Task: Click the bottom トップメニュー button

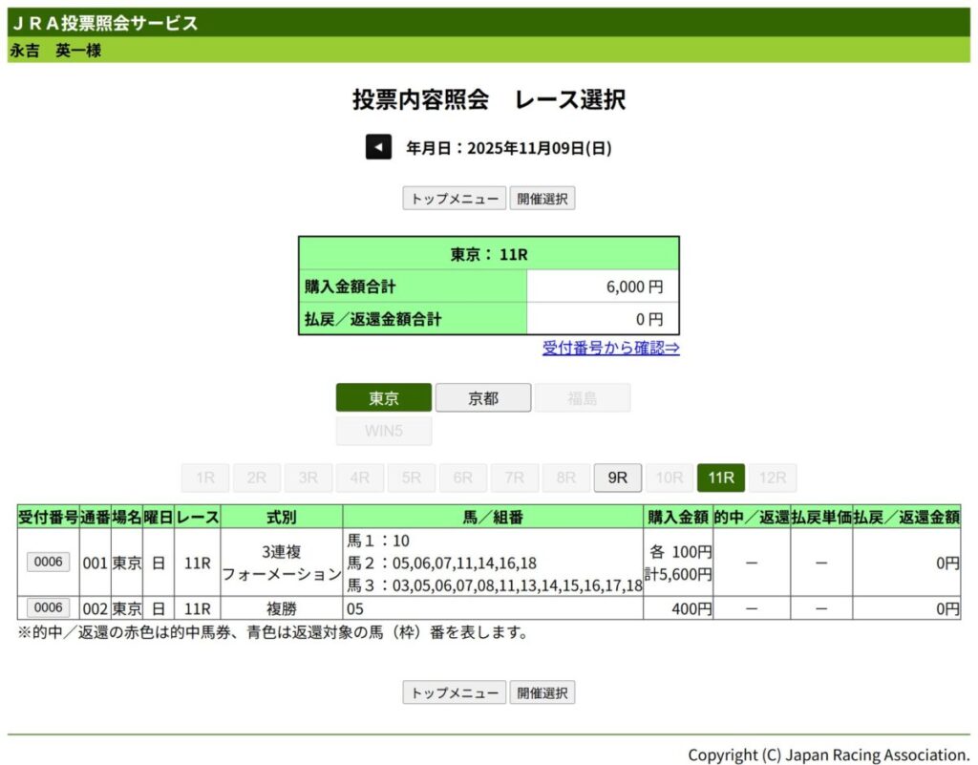Action: (454, 692)
